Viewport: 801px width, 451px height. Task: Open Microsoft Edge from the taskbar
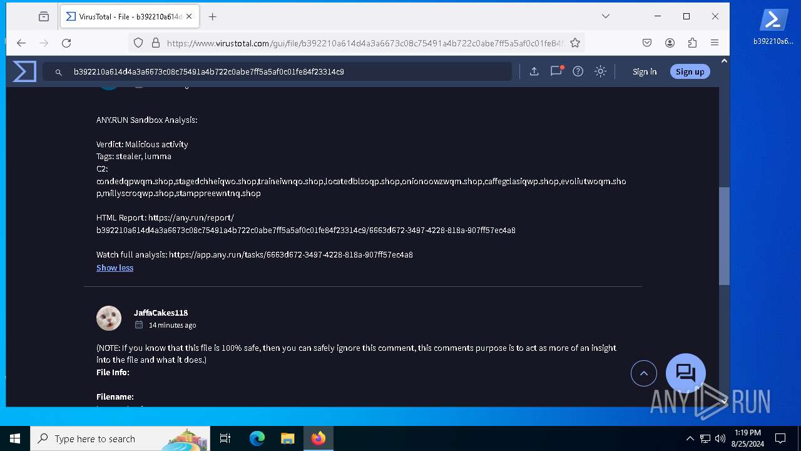(x=257, y=438)
